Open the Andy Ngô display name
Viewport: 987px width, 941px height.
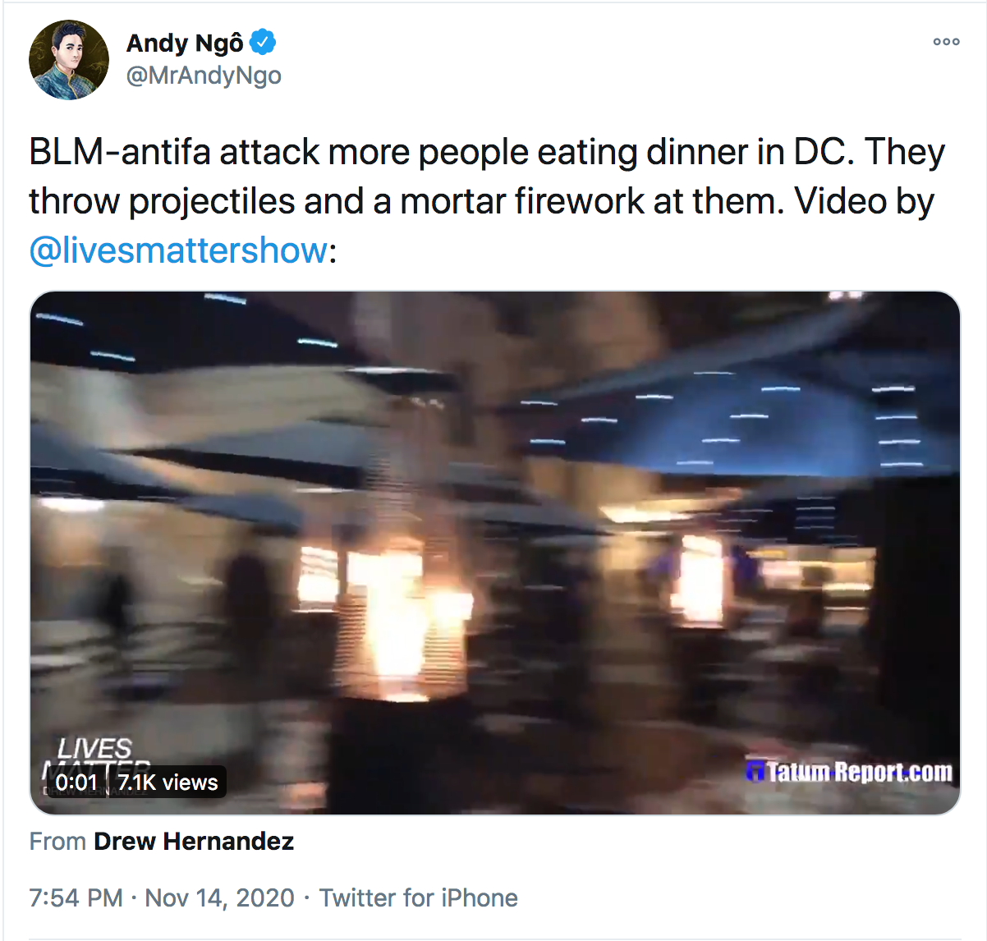pyautogui.click(x=185, y=42)
